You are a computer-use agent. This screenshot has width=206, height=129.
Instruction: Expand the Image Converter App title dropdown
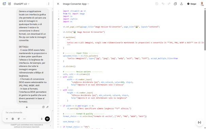(x=76, y=4)
